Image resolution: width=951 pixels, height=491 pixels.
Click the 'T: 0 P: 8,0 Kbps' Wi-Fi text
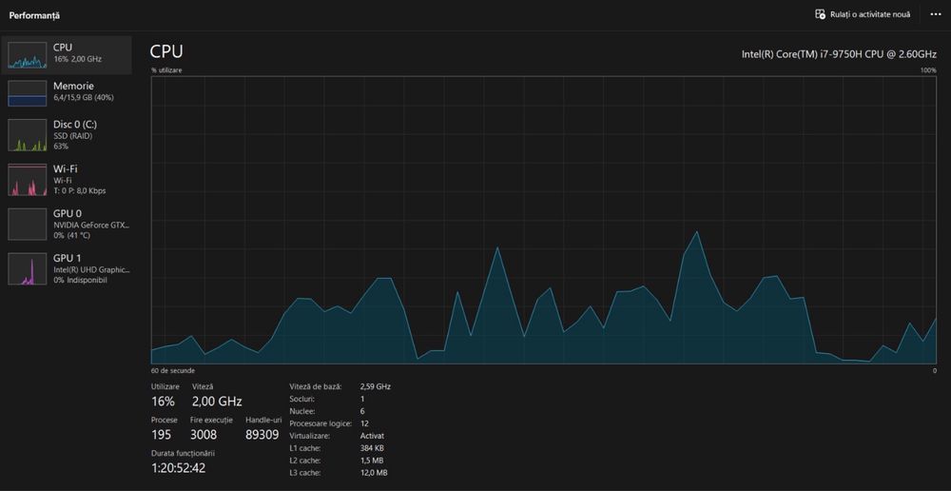(80, 190)
